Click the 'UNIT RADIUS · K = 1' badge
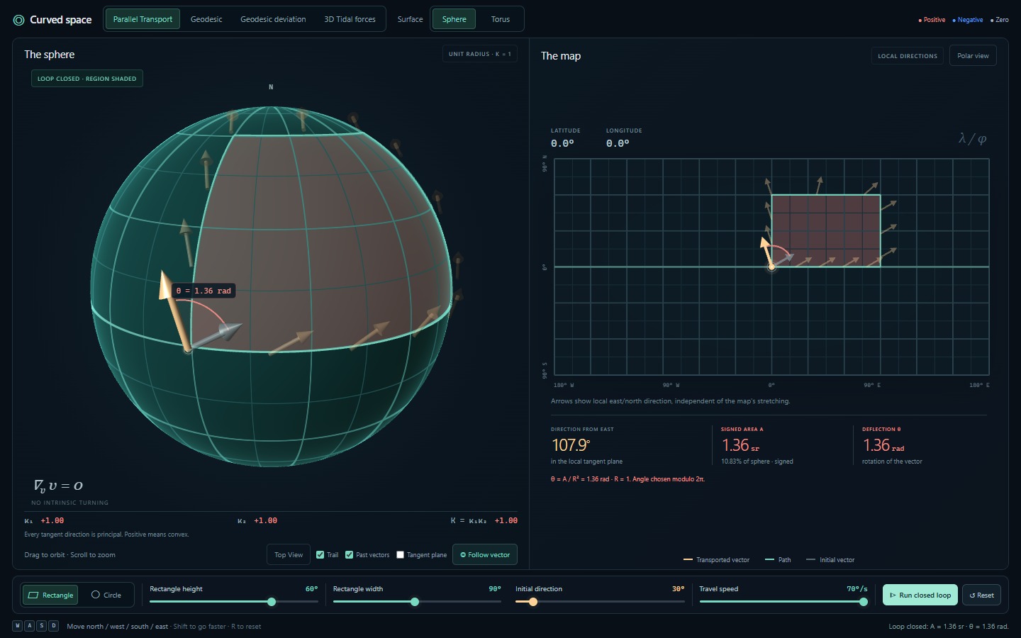This screenshot has height=638, width=1021. (x=480, y=54)
